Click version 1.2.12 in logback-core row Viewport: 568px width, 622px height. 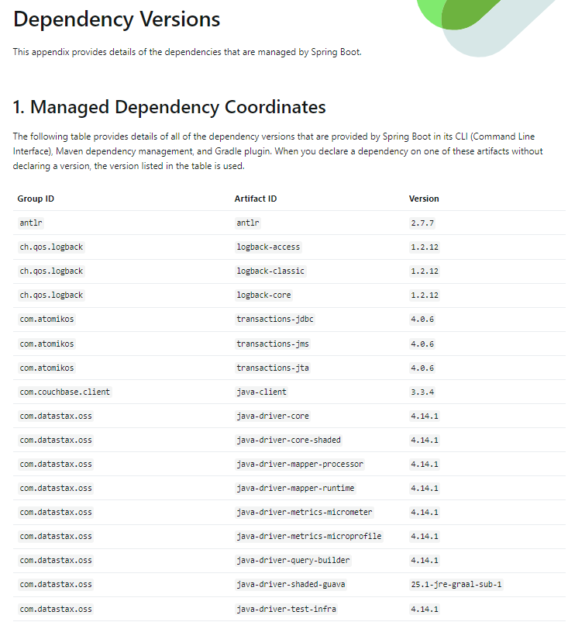425,295
